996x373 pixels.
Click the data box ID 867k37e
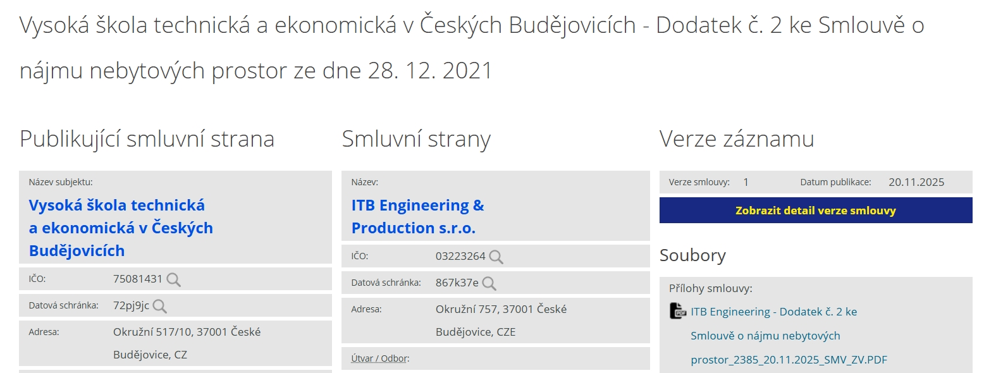click(457, 283)
